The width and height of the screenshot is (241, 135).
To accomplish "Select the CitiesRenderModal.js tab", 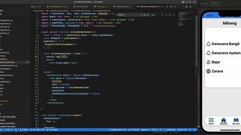I will pos(148,7).
